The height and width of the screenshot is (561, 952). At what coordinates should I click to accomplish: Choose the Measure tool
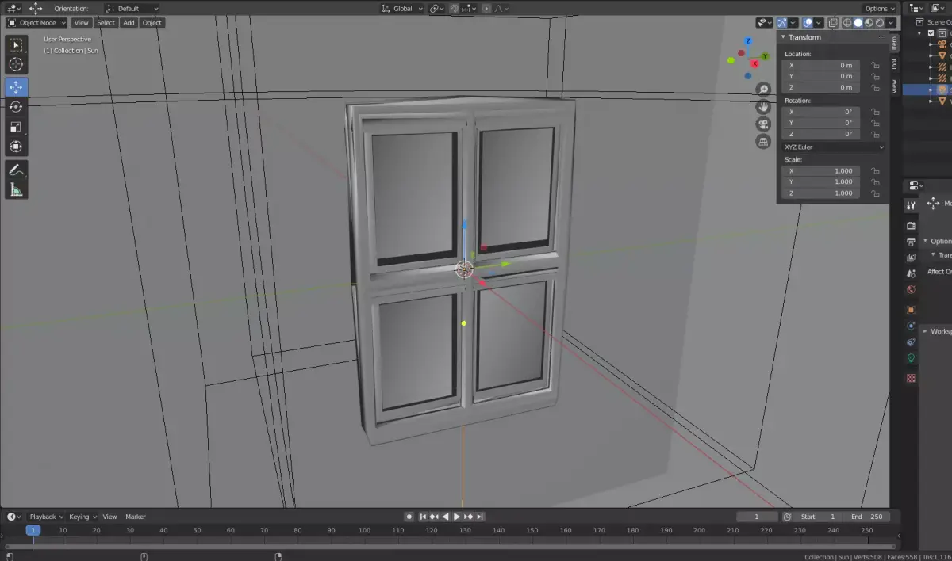(x=16, y=189)
